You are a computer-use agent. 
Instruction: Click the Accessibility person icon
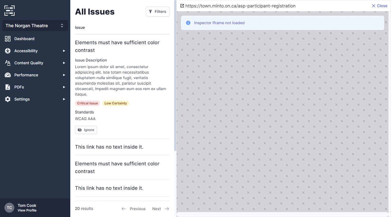point(8,51)
